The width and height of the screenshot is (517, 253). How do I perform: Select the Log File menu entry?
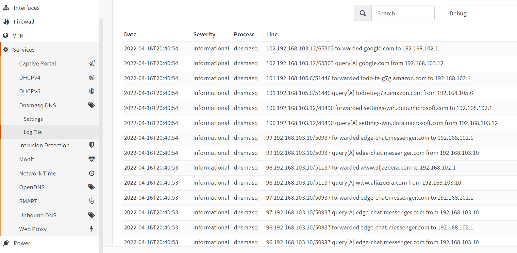coord(33,132)
